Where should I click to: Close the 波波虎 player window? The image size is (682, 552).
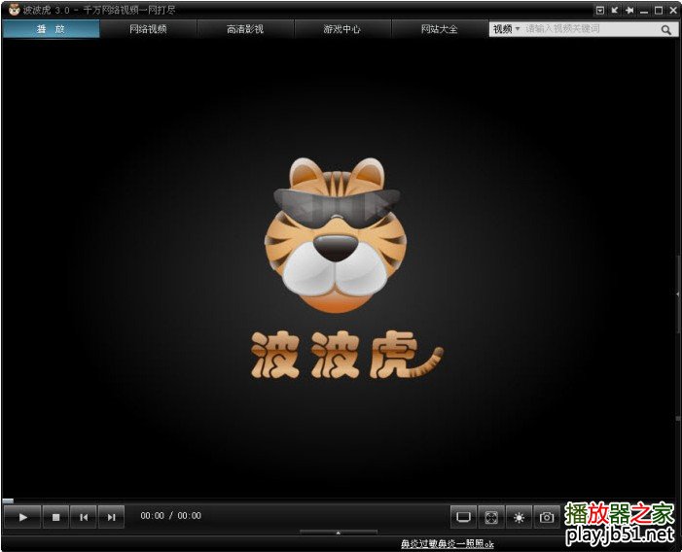pyautogui.click(x=673, y=10)
